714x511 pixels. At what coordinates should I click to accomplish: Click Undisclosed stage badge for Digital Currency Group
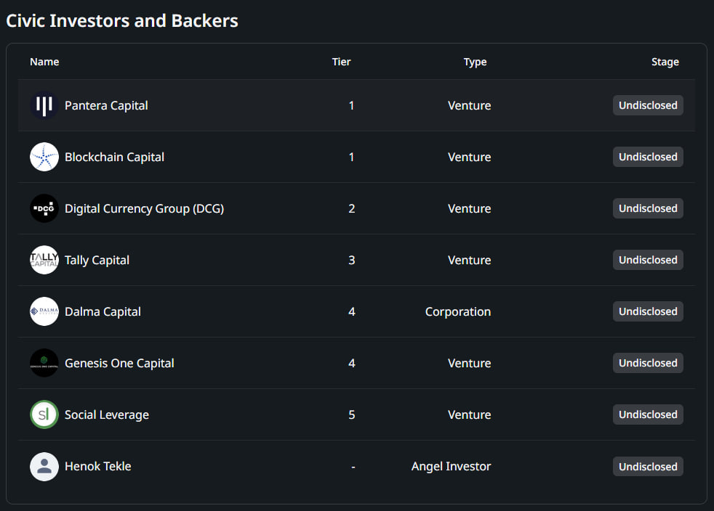pos(648,208)
